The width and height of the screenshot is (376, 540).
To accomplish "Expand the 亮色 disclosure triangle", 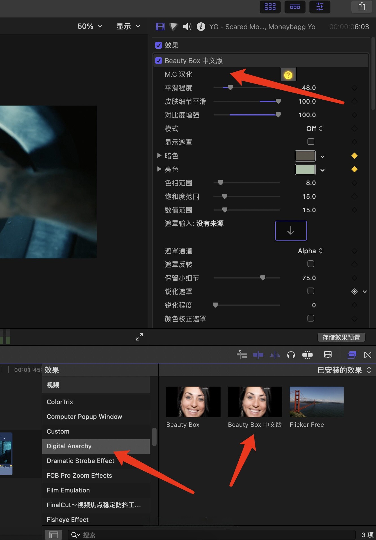I will 159,169.
